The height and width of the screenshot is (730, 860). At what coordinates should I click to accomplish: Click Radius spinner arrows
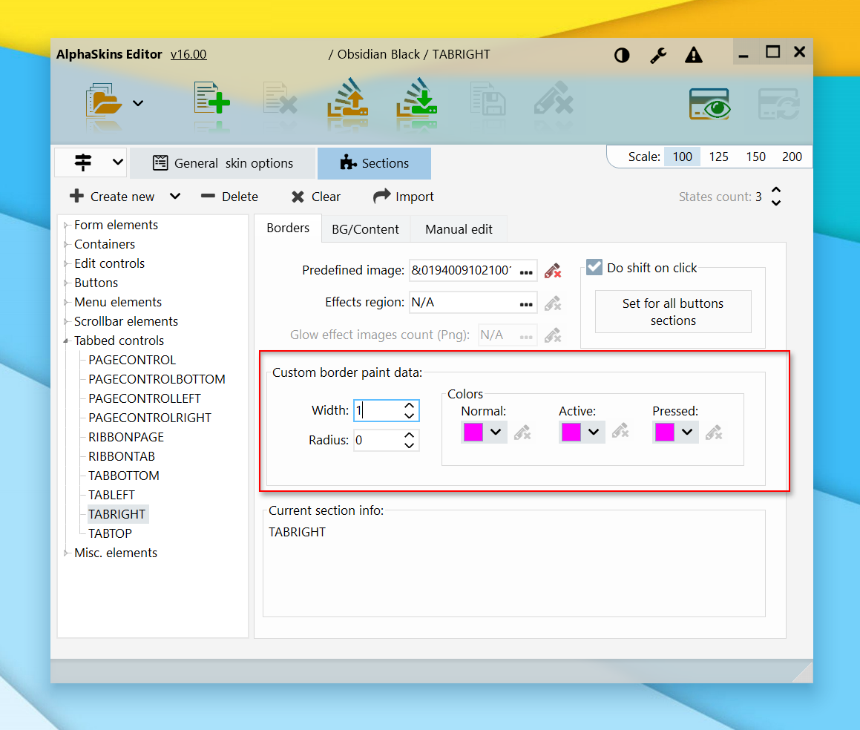[409, 440]
